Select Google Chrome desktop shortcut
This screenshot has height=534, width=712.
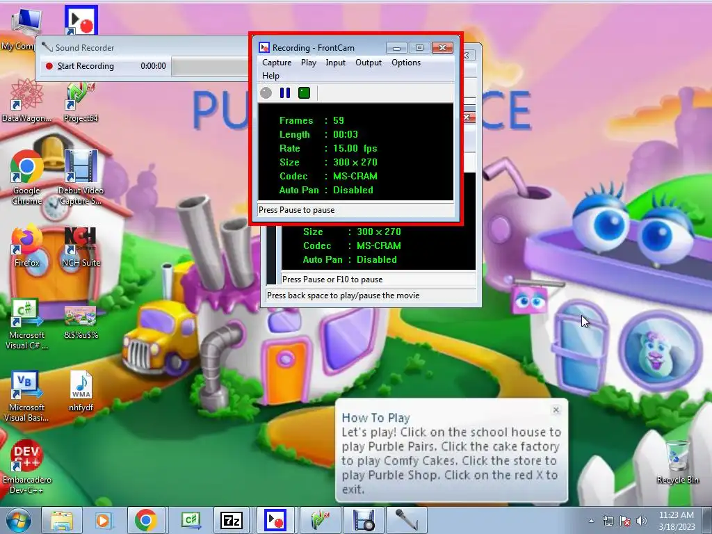(x=27, y=178)
